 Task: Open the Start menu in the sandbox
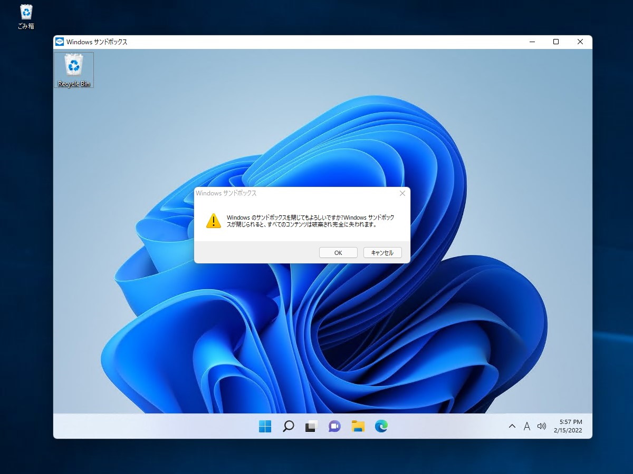265,426
